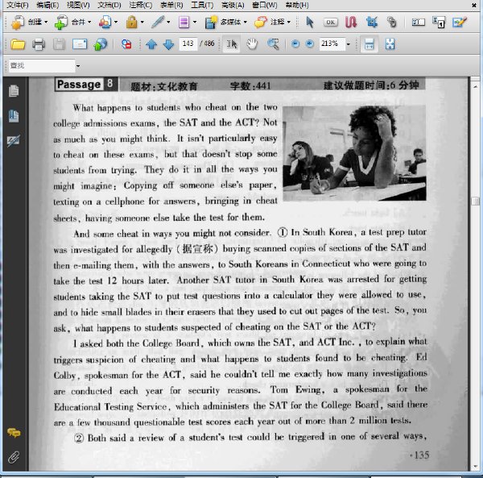
Task: Open the 注释 (Comment) toolbar dropdown
Action: click(289, 23)
